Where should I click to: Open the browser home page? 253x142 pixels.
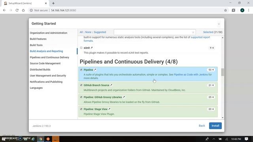[23, 10]
